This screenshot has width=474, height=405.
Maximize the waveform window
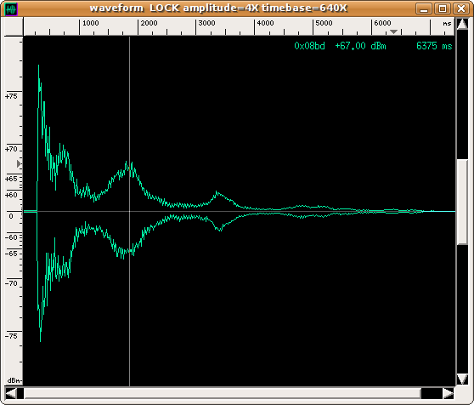click(443, 9)
